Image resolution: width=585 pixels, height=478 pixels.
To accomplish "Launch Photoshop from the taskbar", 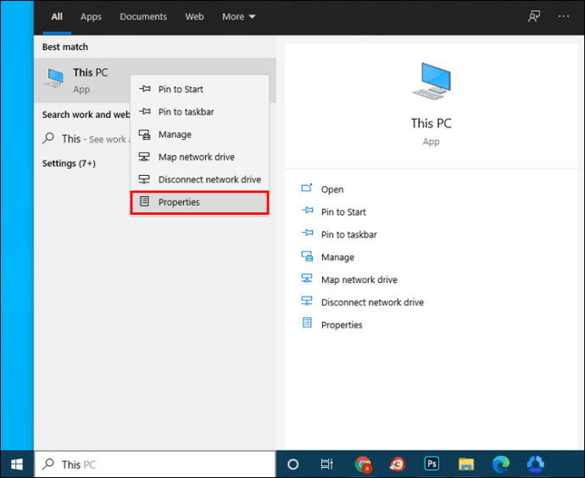I will [x=432, y=464].
